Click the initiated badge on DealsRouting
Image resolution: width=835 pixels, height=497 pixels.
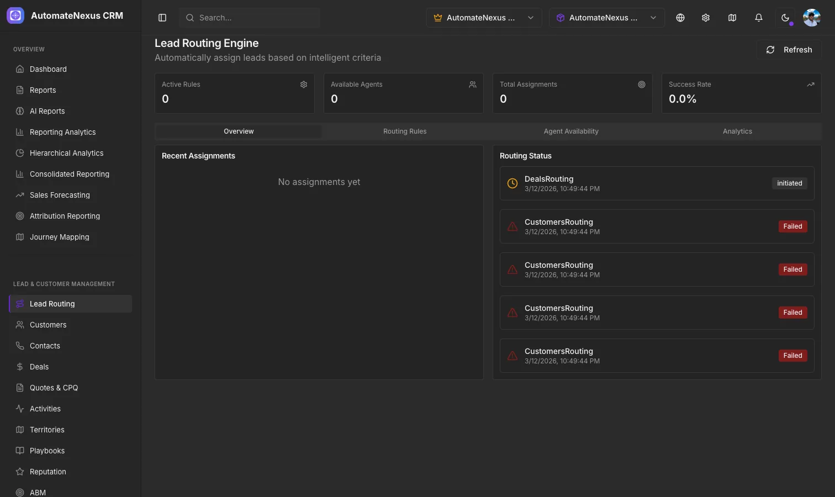[x=789, y=183]
